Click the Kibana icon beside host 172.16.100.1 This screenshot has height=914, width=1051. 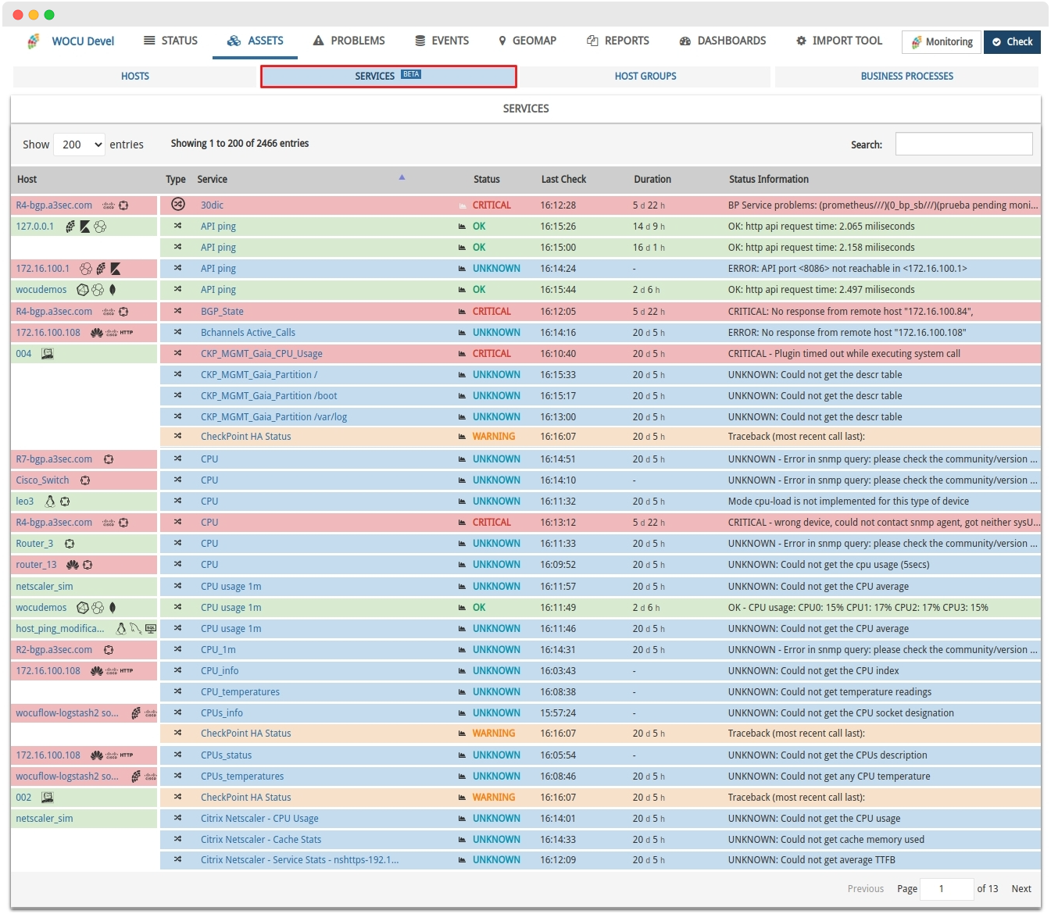coord(116,269)
